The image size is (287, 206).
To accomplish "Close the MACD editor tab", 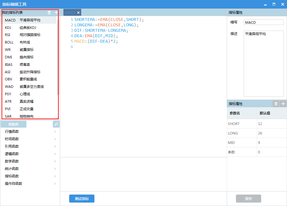I will (x=78, y=13).
